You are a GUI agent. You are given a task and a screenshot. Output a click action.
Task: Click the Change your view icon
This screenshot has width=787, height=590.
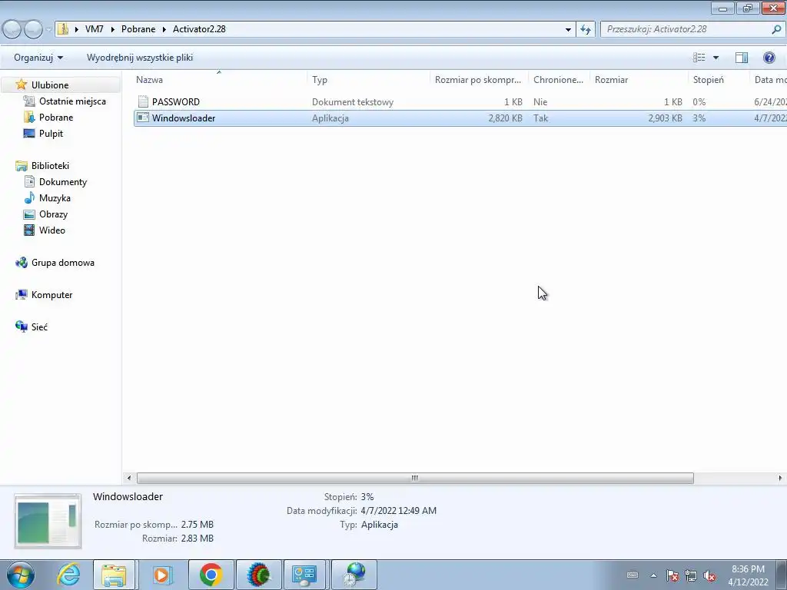pyautogui.click(x=699, y=58)
